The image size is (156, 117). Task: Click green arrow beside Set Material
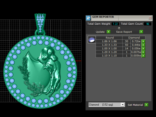146,105
